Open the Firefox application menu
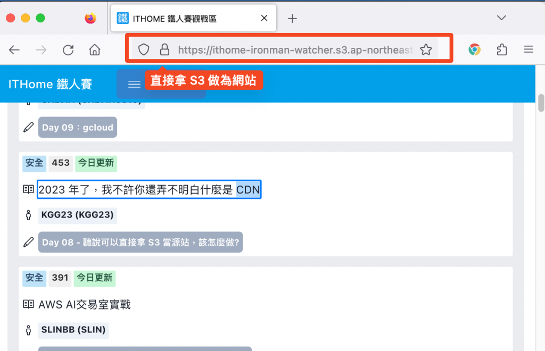Viewport: 545px width, 351px height. pos(529,49)
